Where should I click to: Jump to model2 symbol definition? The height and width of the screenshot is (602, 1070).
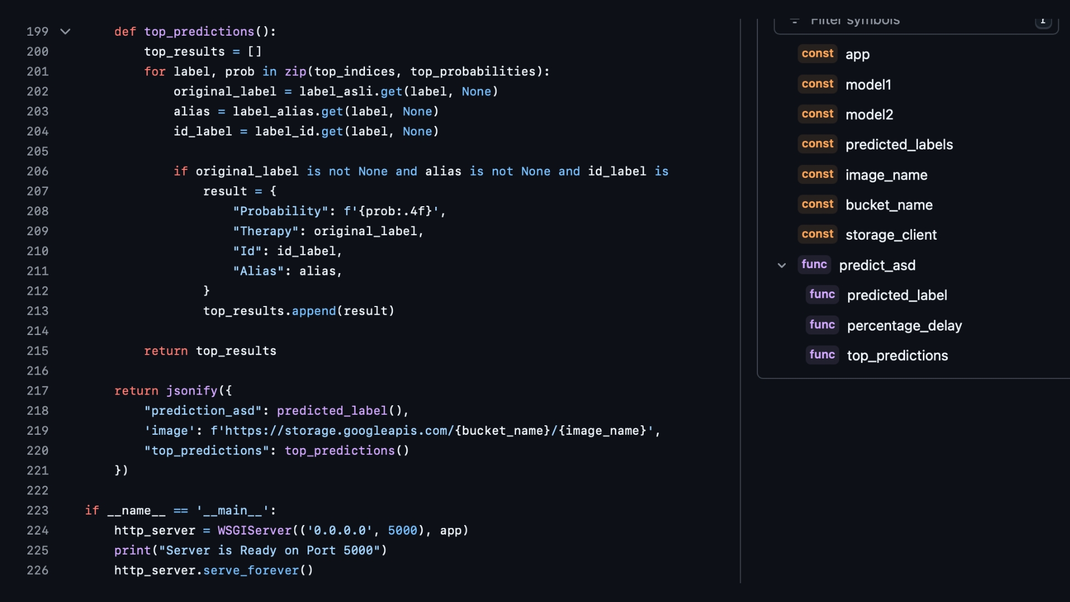point(869,115)
